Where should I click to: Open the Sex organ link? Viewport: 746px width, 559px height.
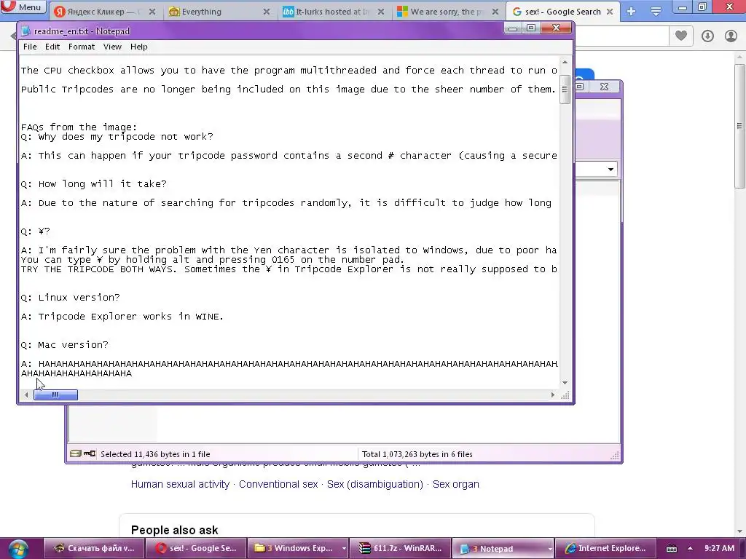point(456,484)
